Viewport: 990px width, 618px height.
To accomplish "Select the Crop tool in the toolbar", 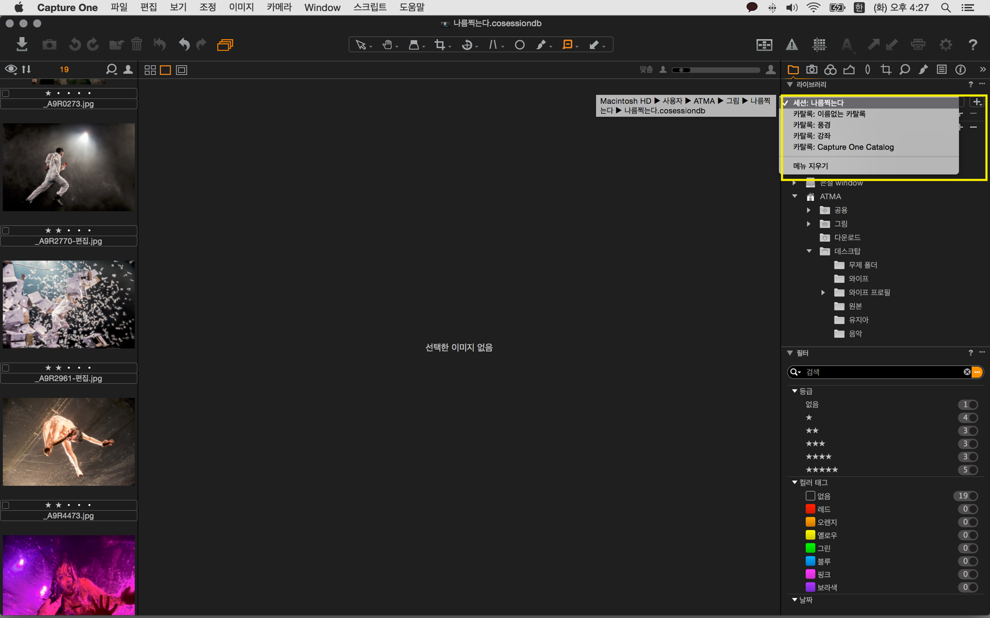I will [x=439, y=45].
